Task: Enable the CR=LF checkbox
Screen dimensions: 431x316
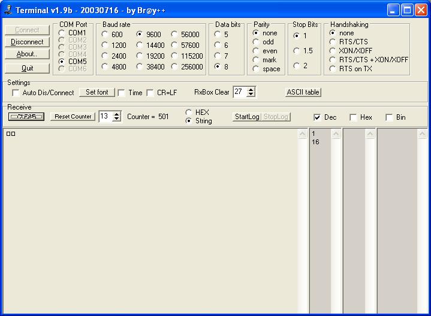Action: [x=150, y=93]
